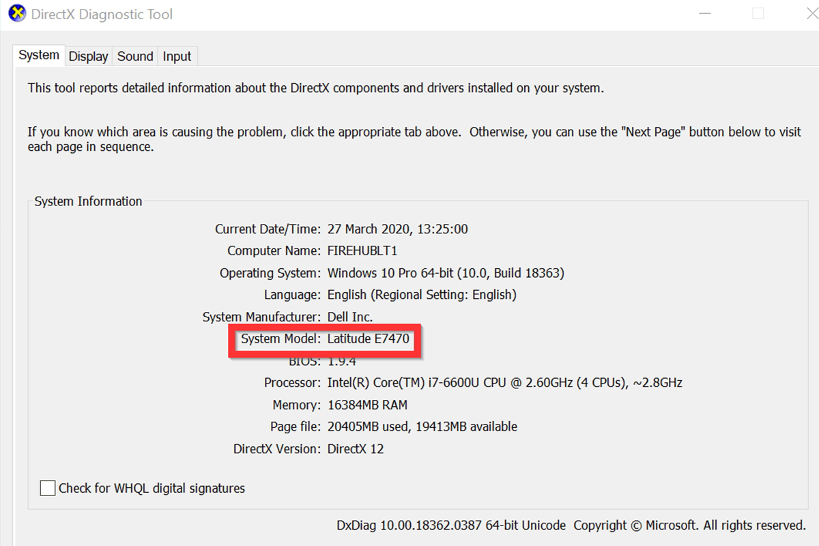Click the Current Date/Time value 27 March 2020
The image size is (819, 546).
click(398, 229)
